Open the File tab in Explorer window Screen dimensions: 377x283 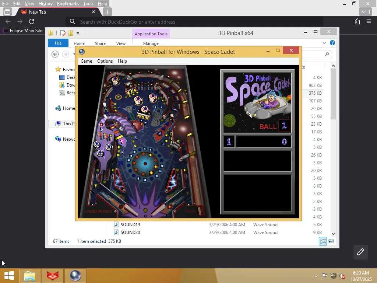coord(58,43)
